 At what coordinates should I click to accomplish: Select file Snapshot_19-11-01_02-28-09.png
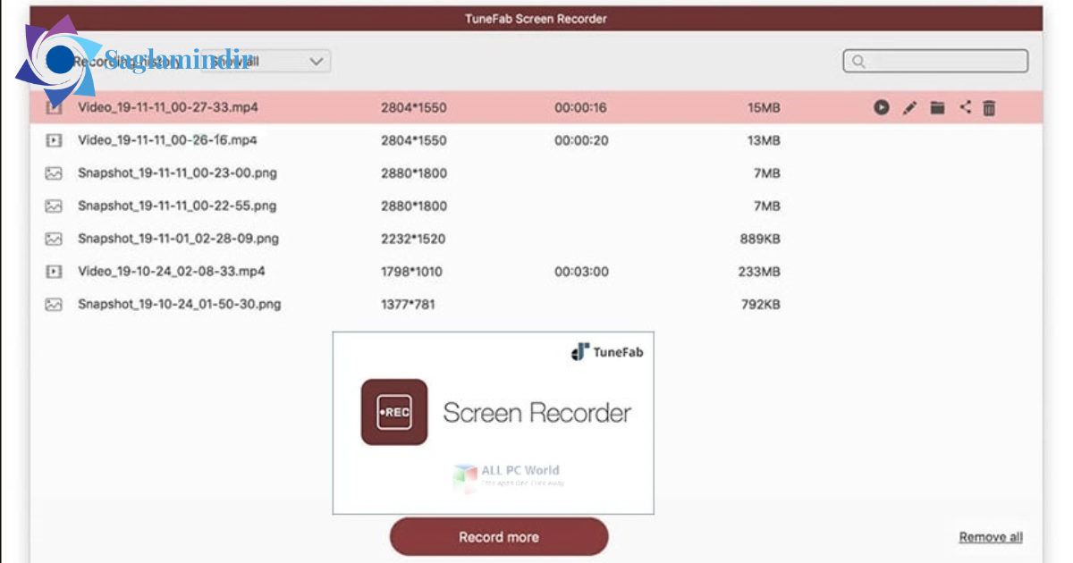pyautogui.click(x=178, y=239)
